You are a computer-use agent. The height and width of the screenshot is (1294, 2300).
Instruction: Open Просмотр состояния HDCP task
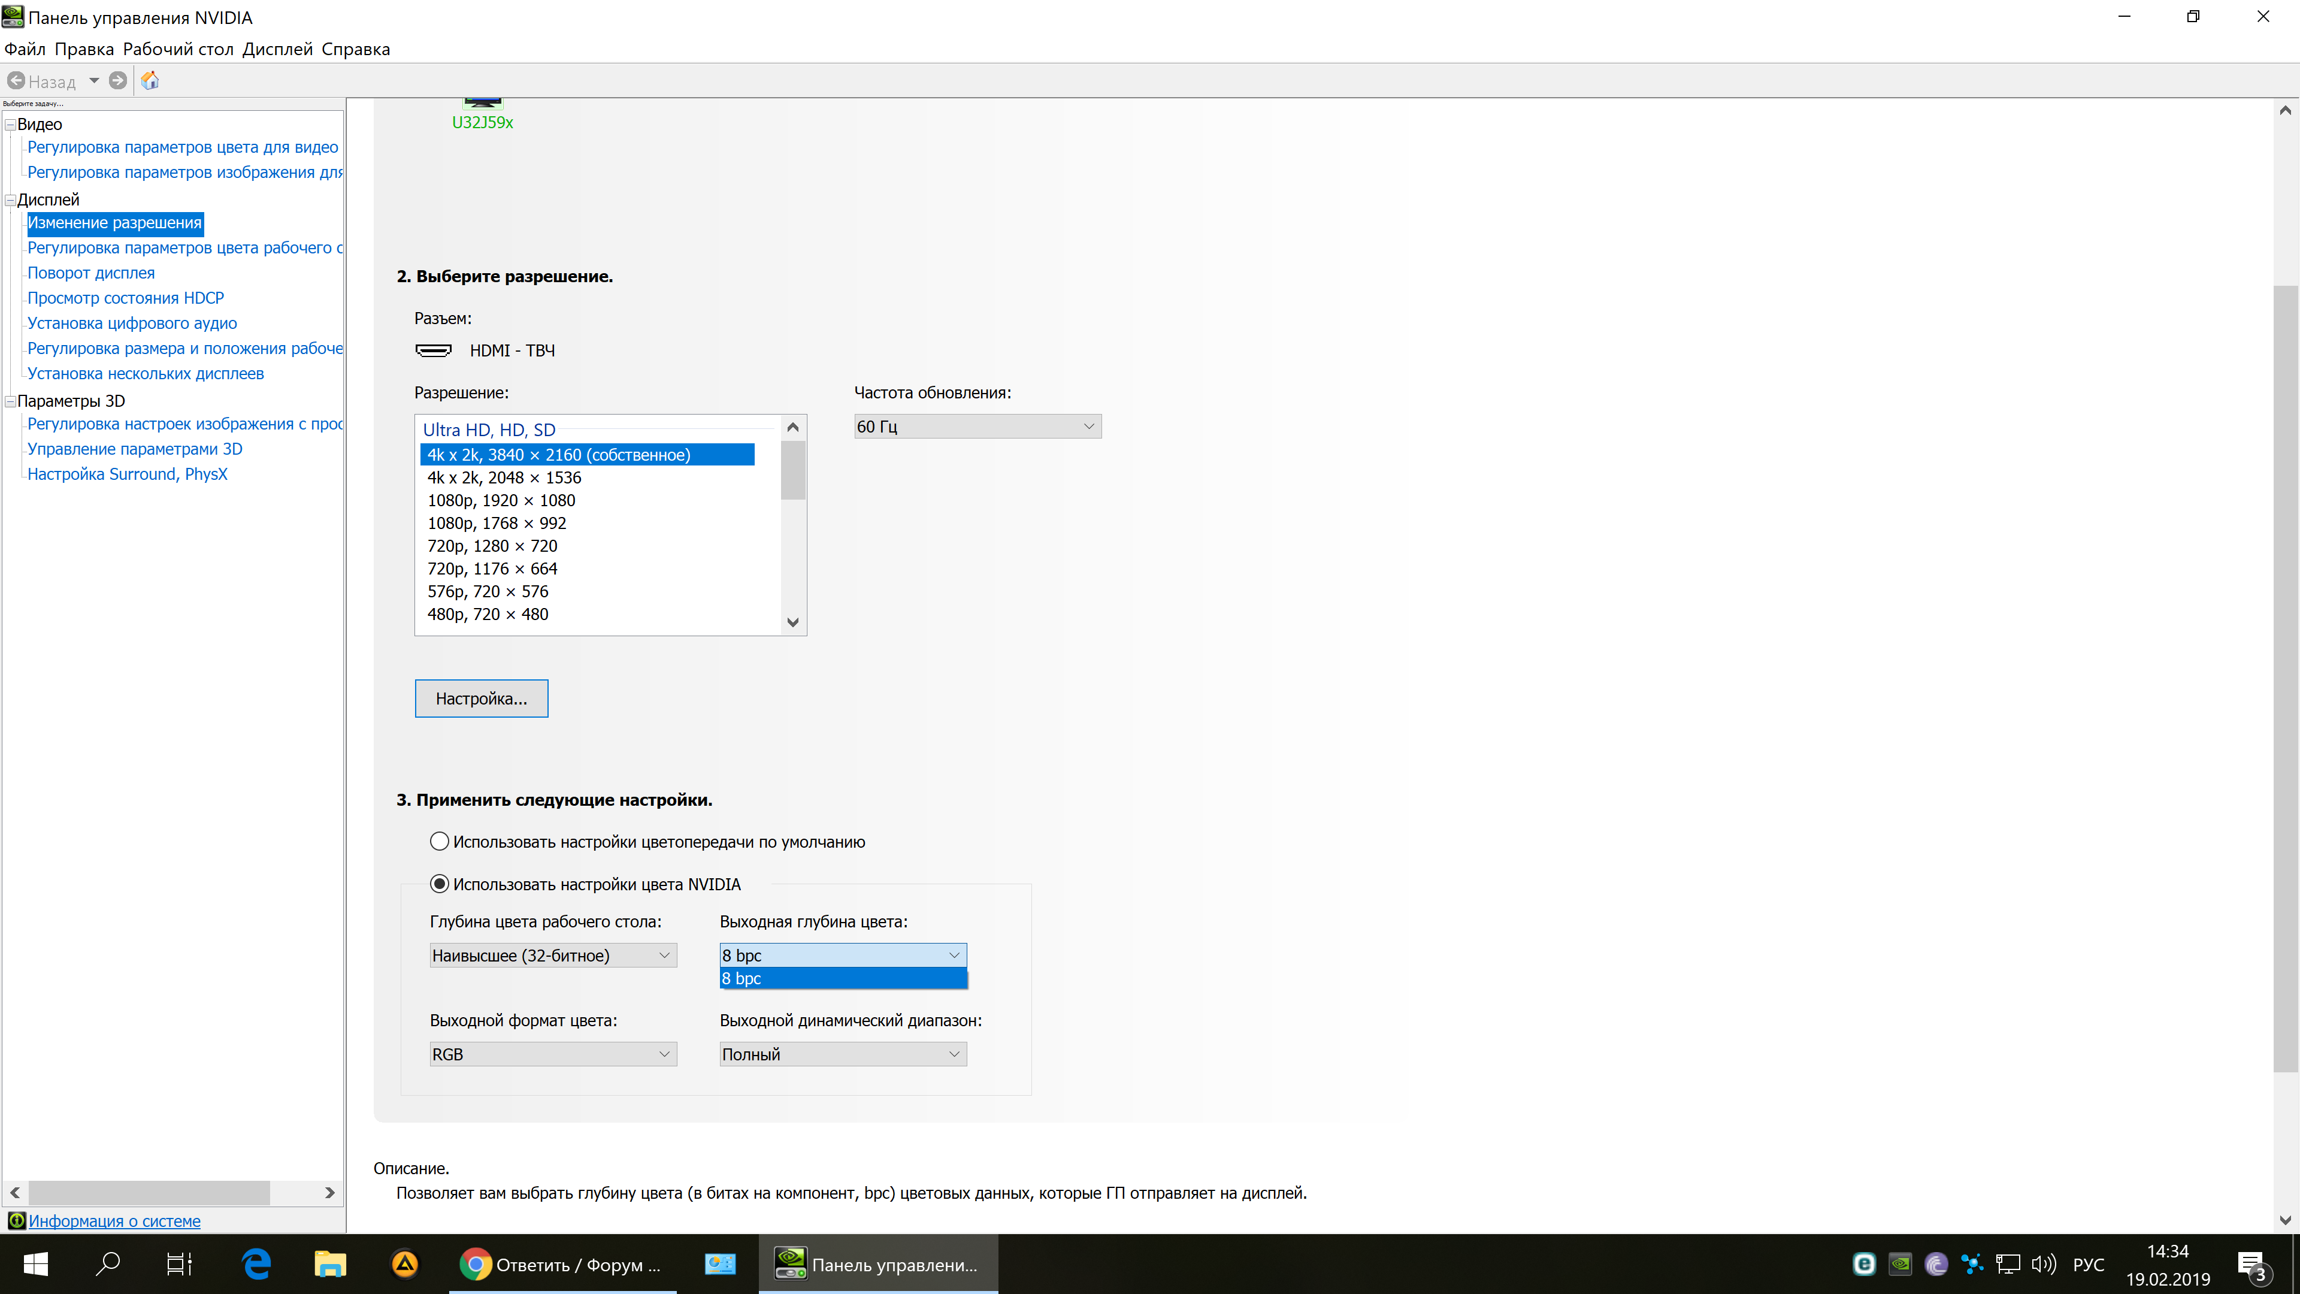(x=126, y=298)
